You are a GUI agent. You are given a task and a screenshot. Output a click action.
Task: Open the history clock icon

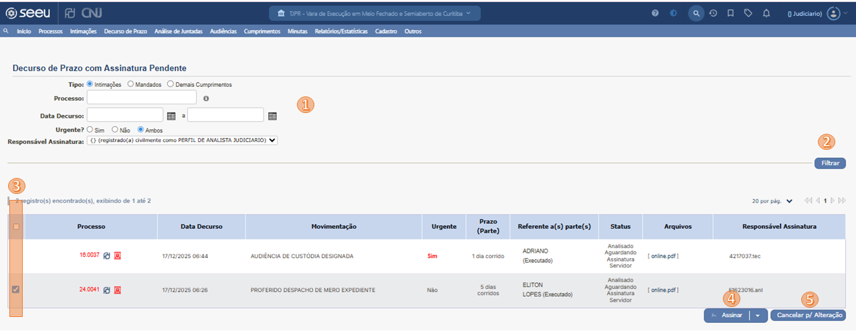714,13
